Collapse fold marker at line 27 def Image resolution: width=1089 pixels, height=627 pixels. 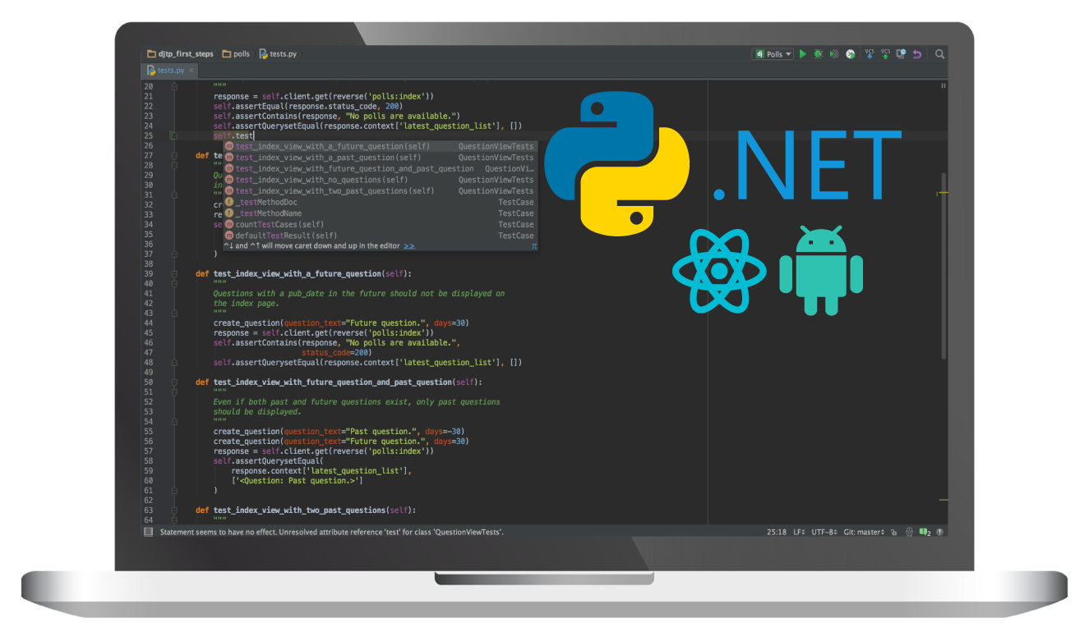click(173, 156)
